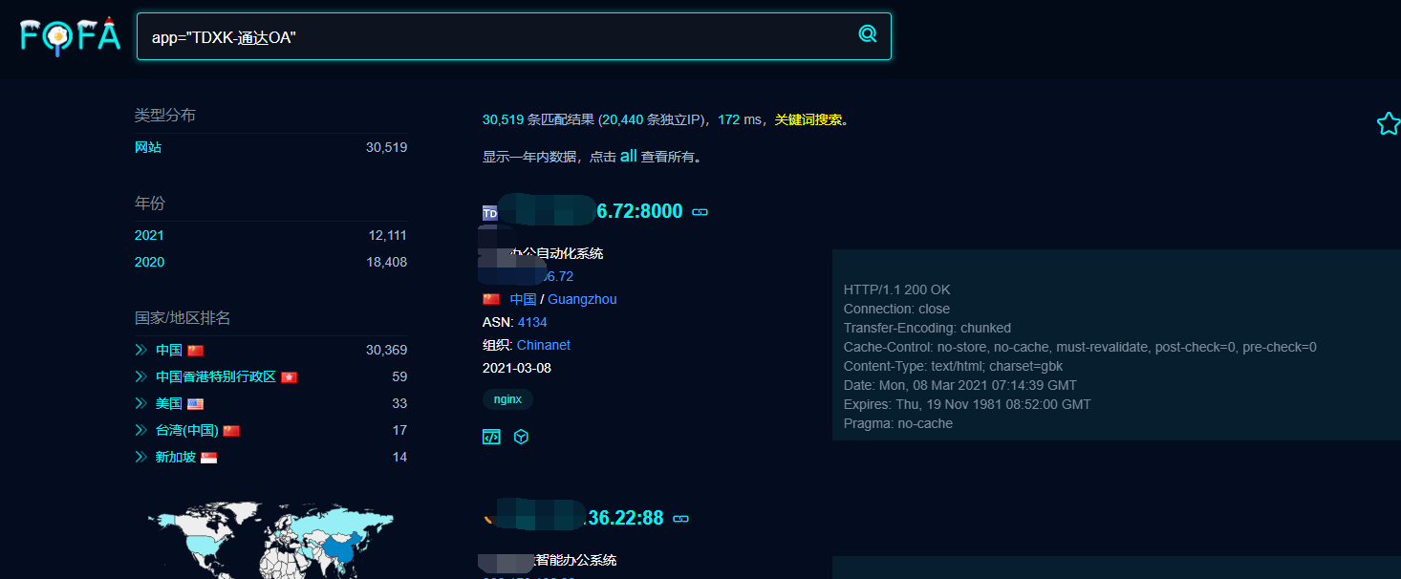
Task: Click 'all' to view all data
Action: (628, 156)
